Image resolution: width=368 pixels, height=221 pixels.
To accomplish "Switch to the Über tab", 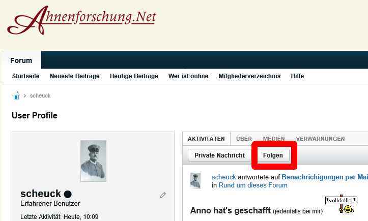I will [x=244, y=139].
